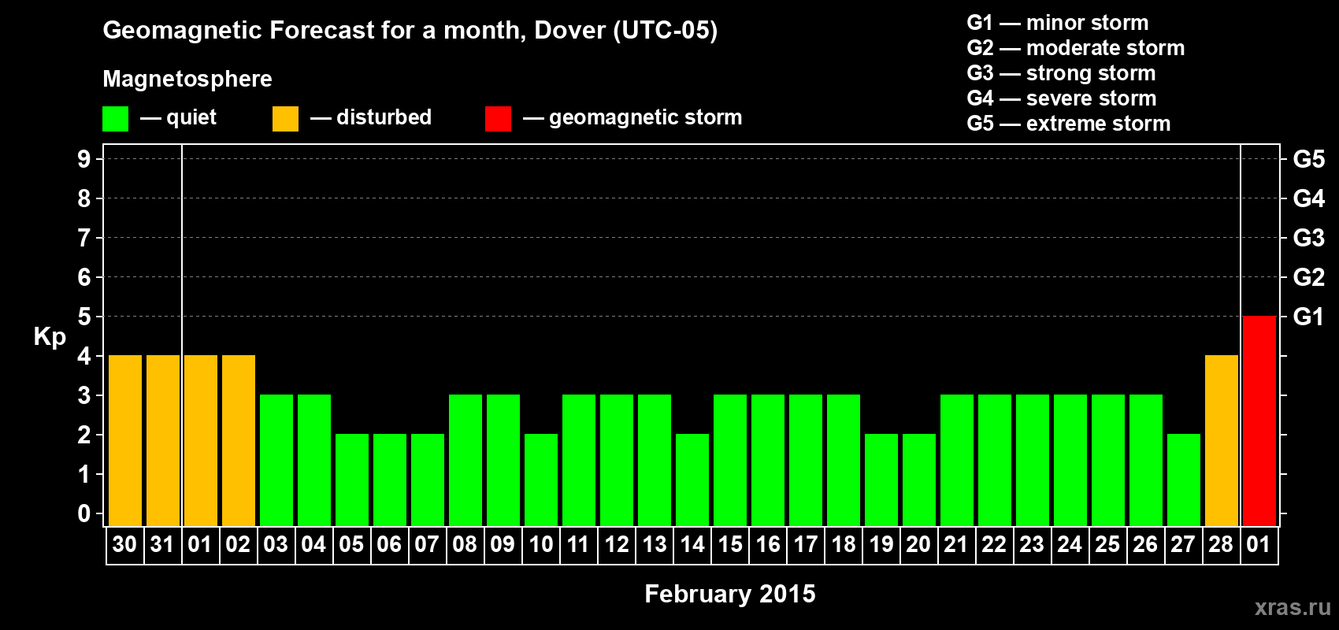The image size is (1339, 630).
Task: Select the green bar above date 14
Action: 692,480
